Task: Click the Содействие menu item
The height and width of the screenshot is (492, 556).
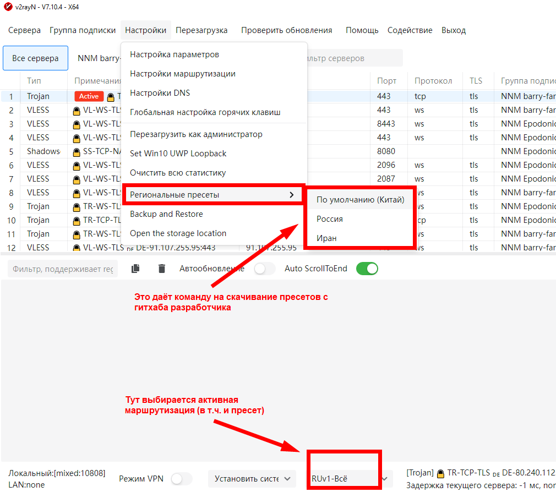Action: [x=410, y=30]
